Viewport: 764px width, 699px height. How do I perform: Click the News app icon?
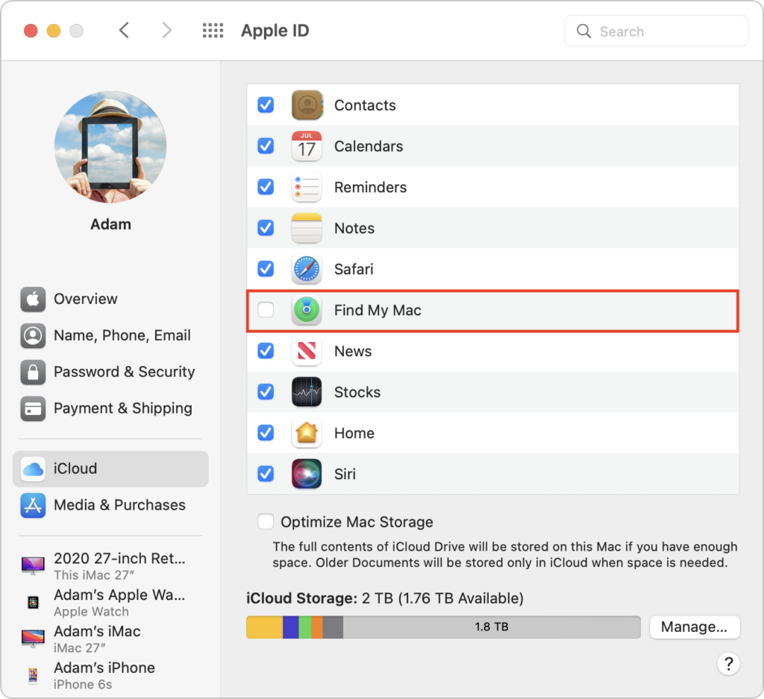coord(307,351)
